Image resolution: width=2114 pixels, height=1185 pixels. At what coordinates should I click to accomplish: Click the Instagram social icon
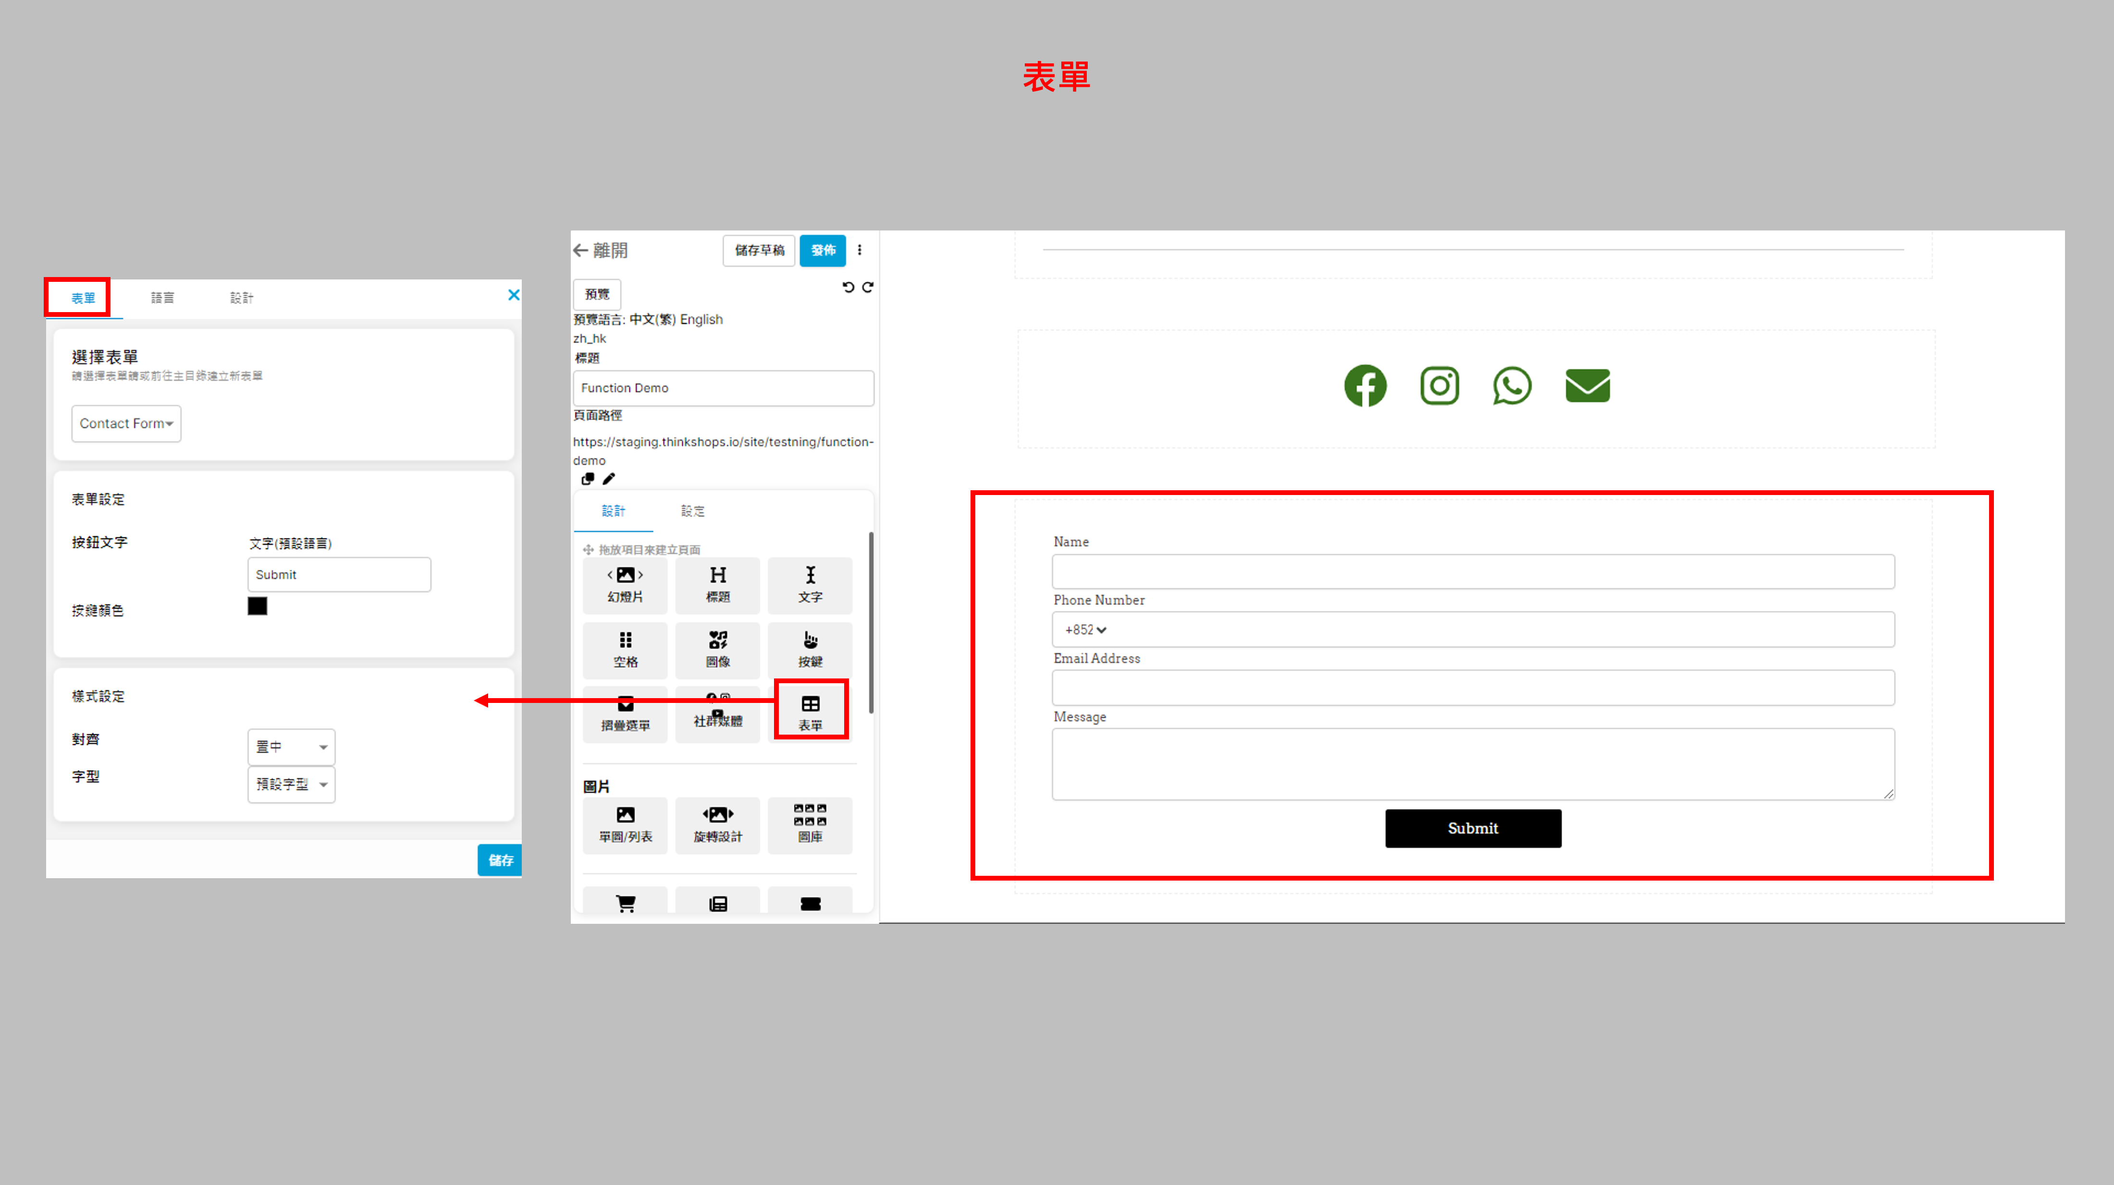[x=1439, y=386]
